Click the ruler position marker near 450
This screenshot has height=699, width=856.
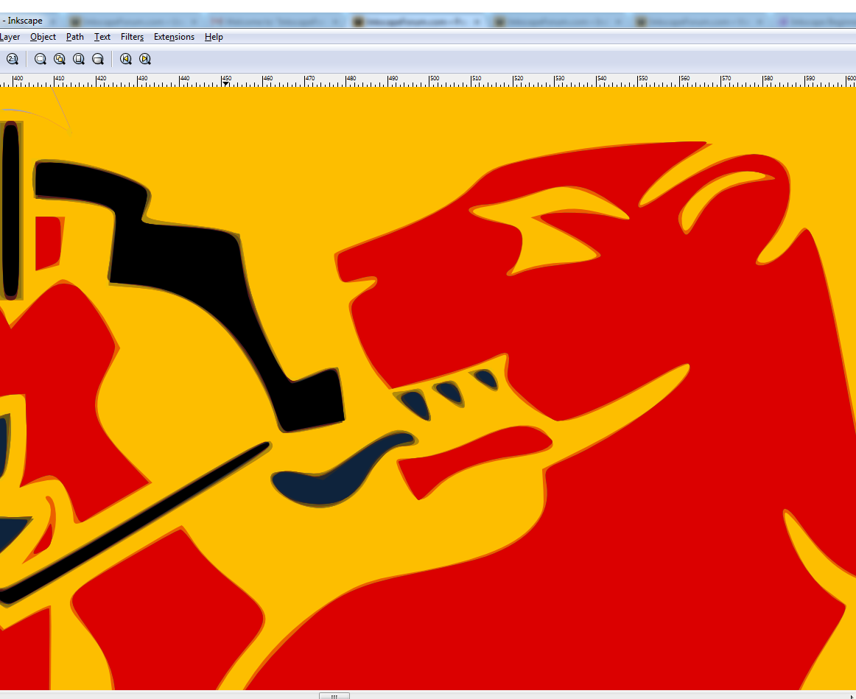225,84
